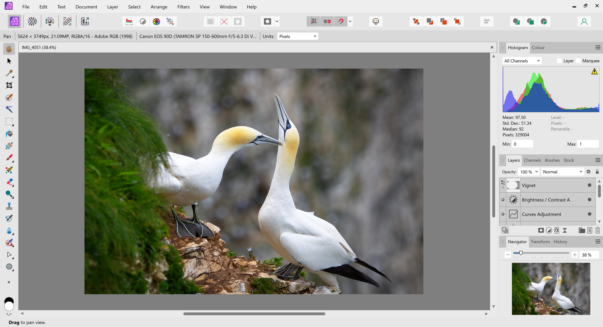The width and height of the screenshot is (603, 327).
Task: Close the IMG_4051 document tab
Action: click(492, 47)
